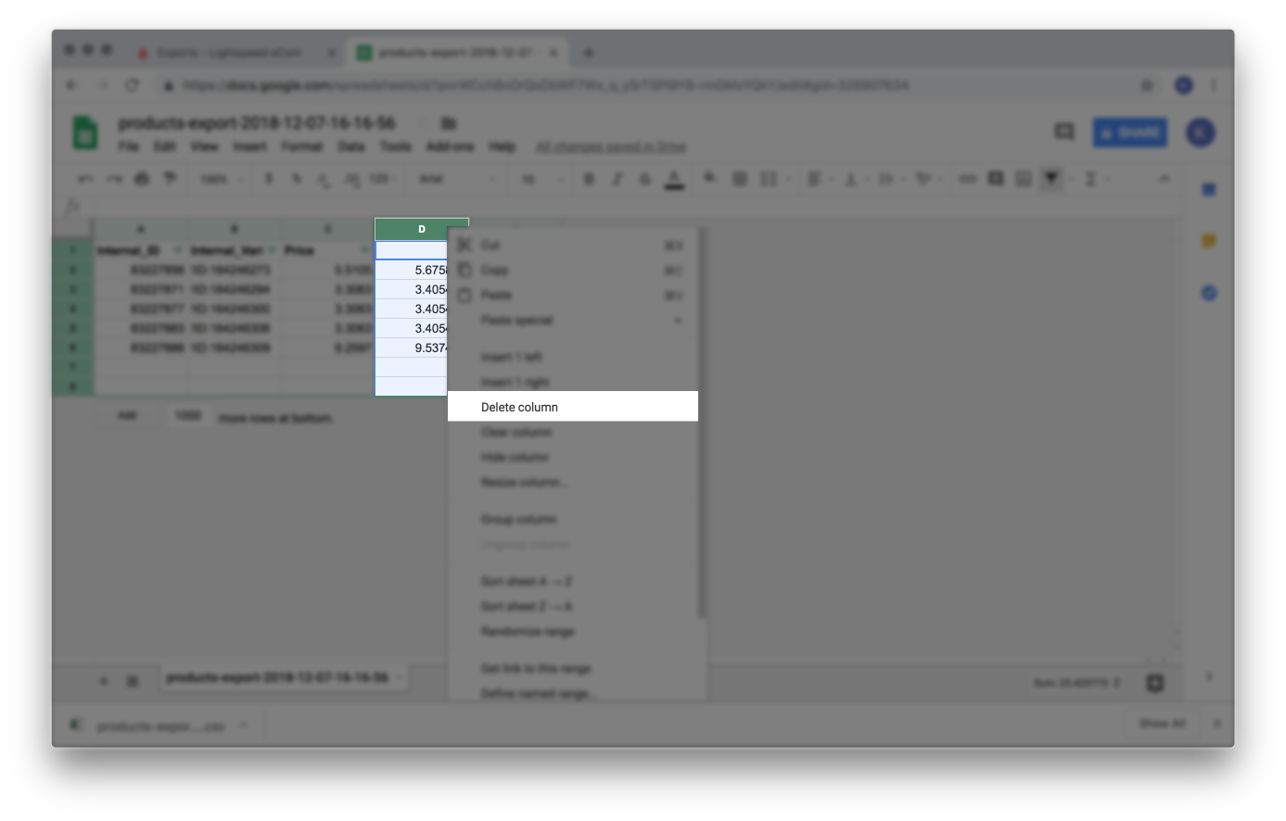This screenshot has width=1286, height=821.
Task: Open the Internal_ID column filter dropdown
Action: 177,250
